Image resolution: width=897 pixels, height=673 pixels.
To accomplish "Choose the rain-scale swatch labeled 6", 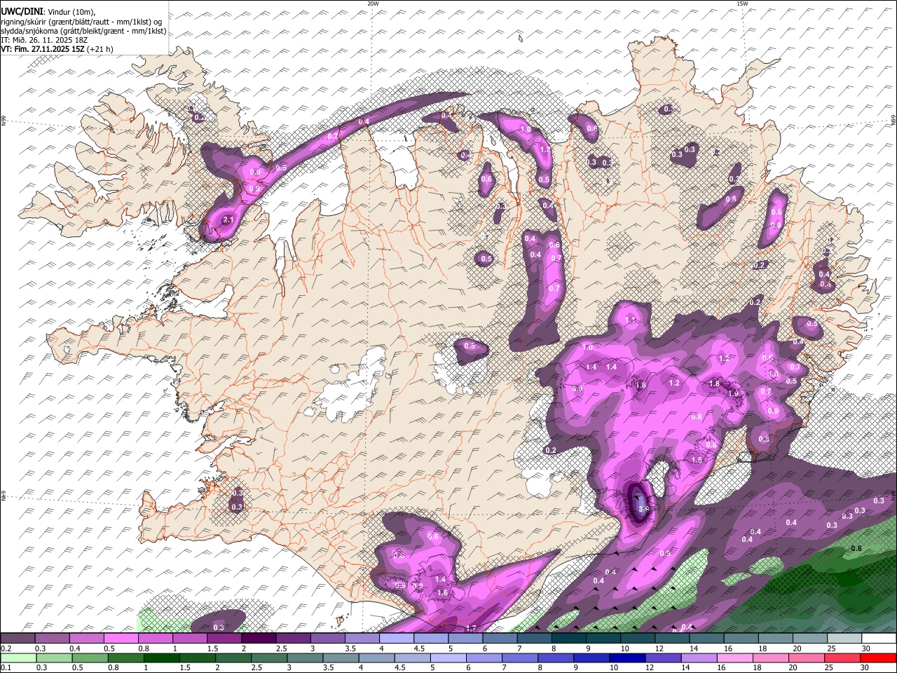I will [484, 658].
